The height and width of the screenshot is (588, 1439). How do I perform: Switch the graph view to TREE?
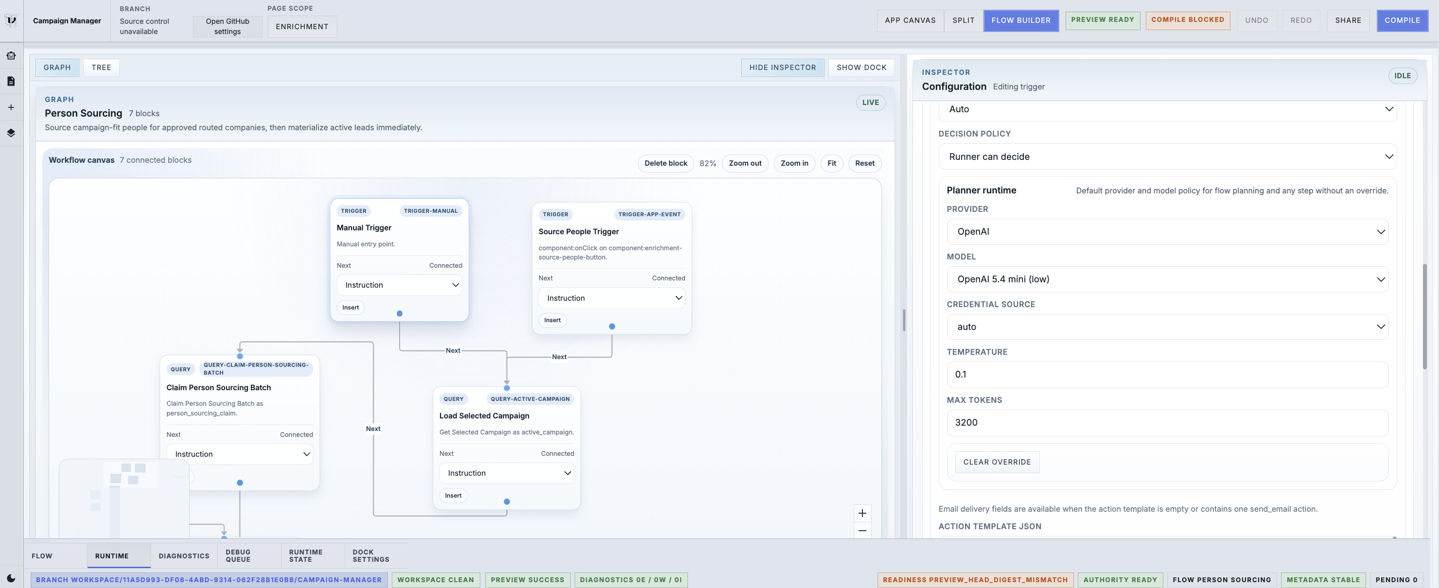[x=101, y=68]
